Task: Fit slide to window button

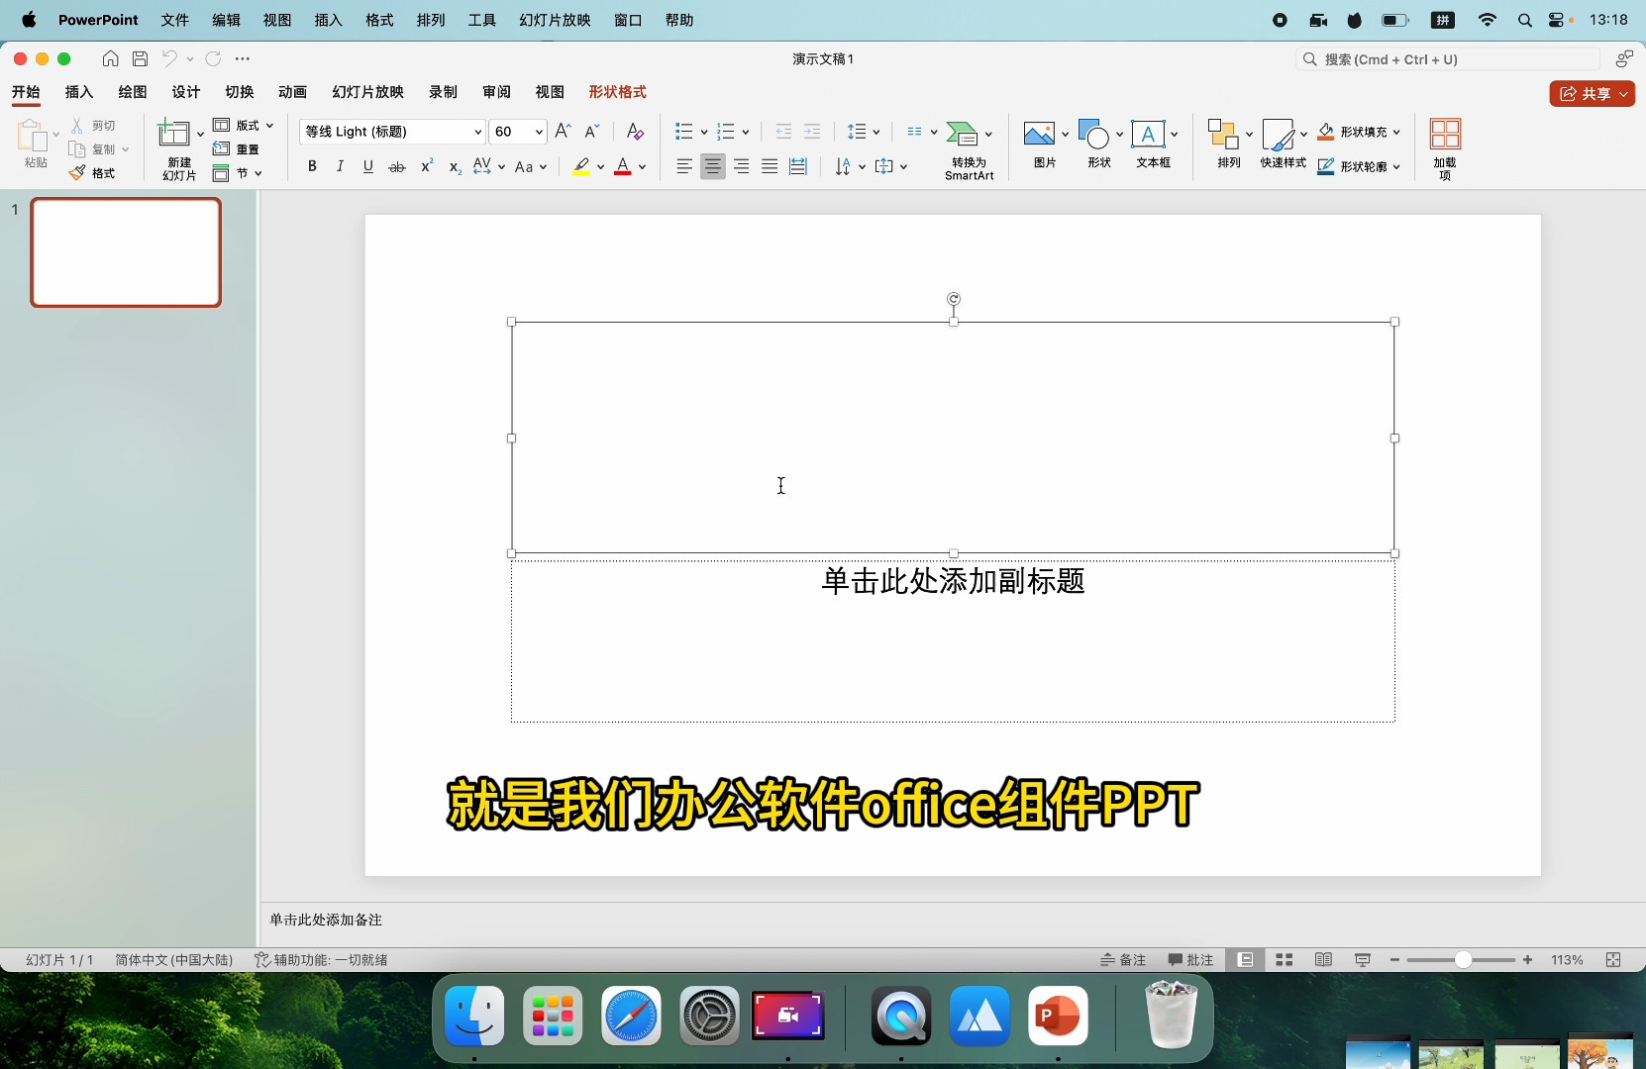Action: click(x=1613, y=959)
